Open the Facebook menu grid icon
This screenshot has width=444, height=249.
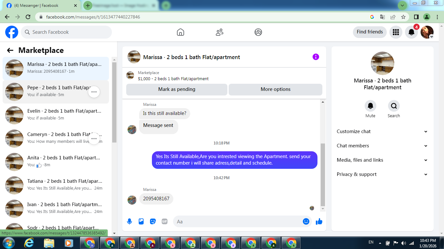coord(396,32)
